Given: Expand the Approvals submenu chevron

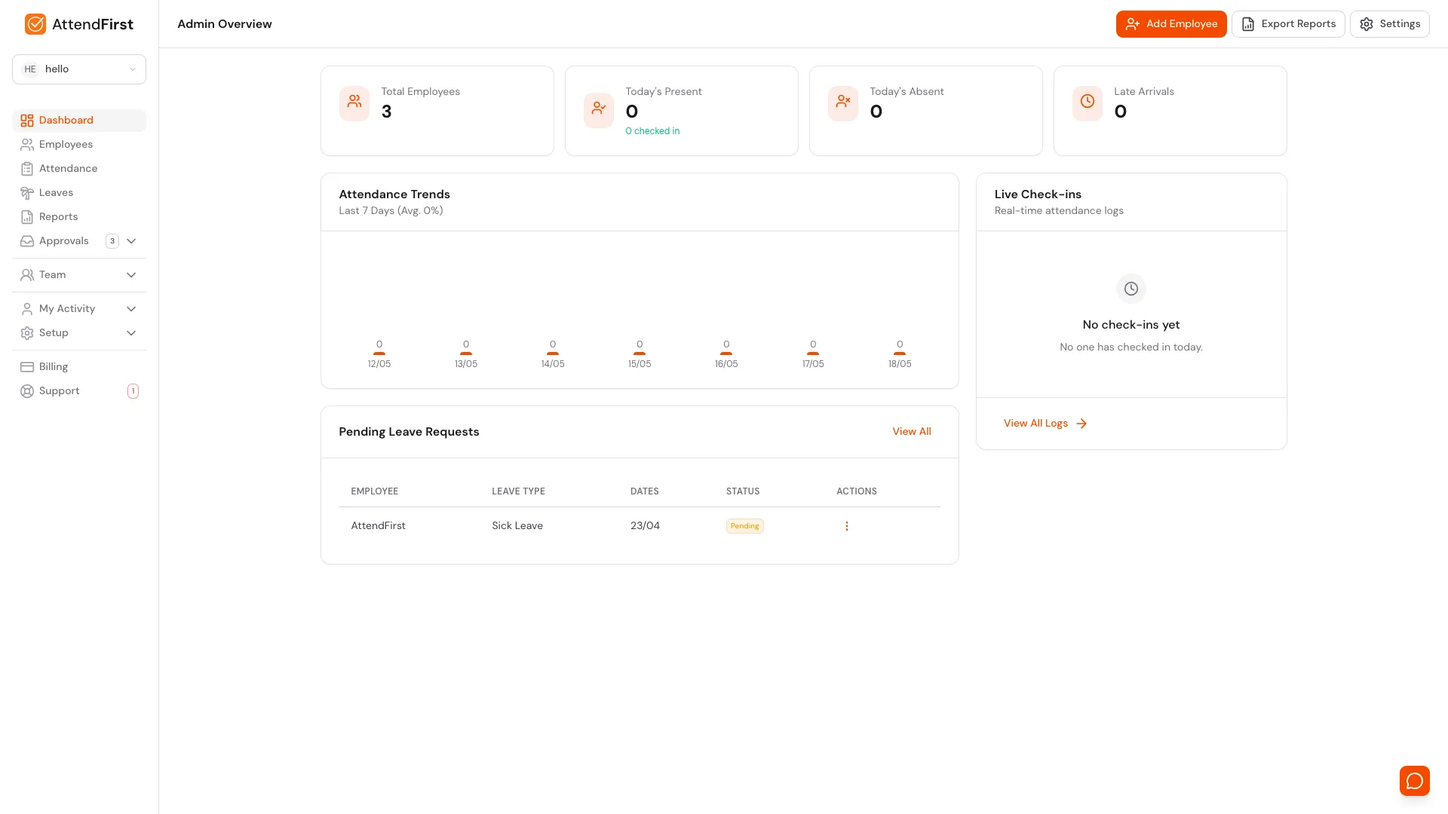Looking at the screenshot, I should tap(131, 241).
